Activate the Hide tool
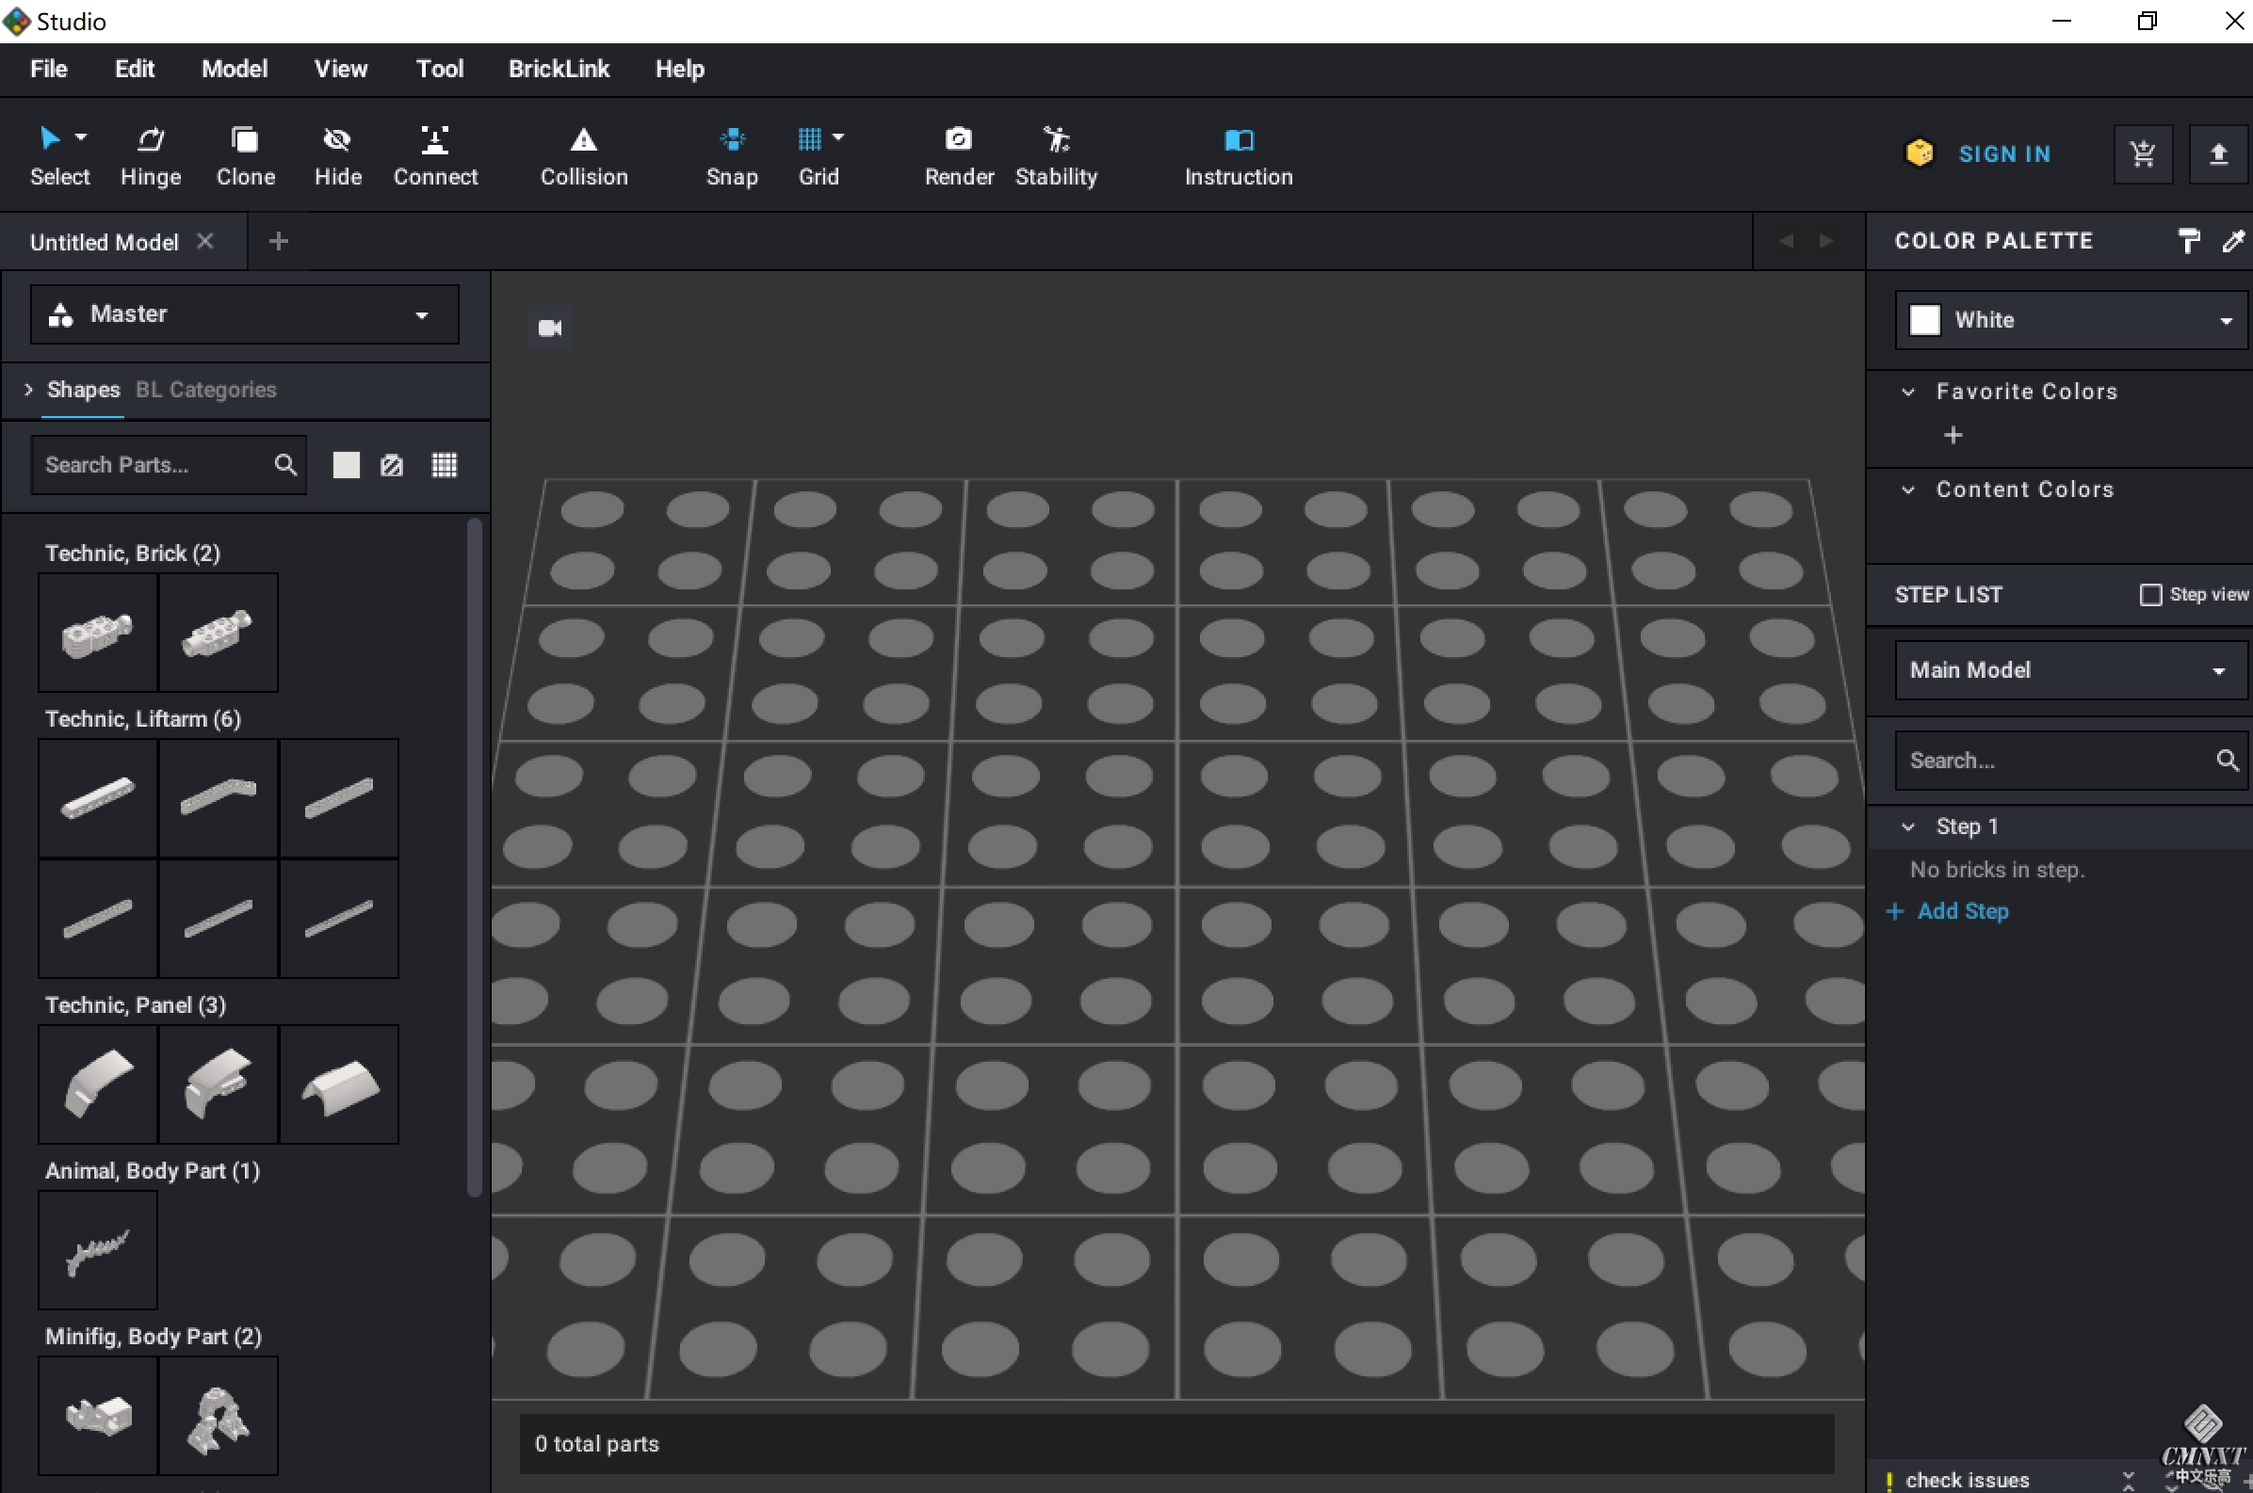Viewport: 2253px width, 1493px height. pos(337,155)
